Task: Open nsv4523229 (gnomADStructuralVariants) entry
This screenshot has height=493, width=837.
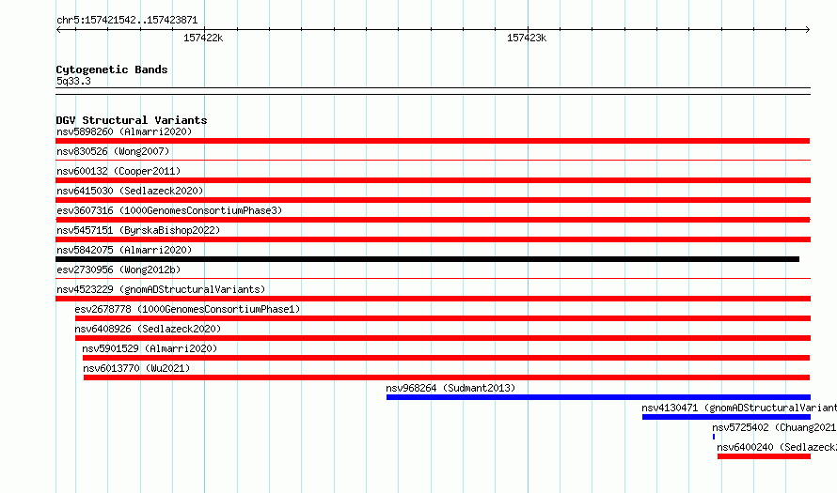Action: 161,289
